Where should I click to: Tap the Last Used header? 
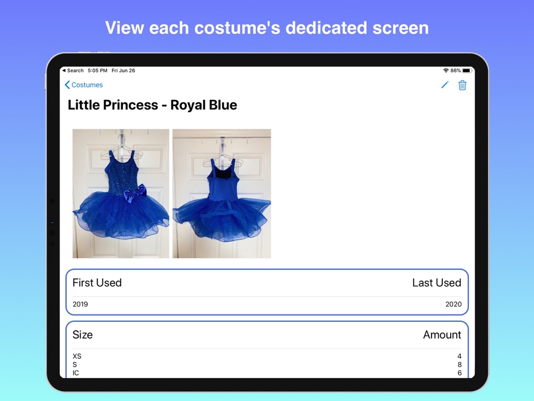pyautogui.click(x=436, y=283)
